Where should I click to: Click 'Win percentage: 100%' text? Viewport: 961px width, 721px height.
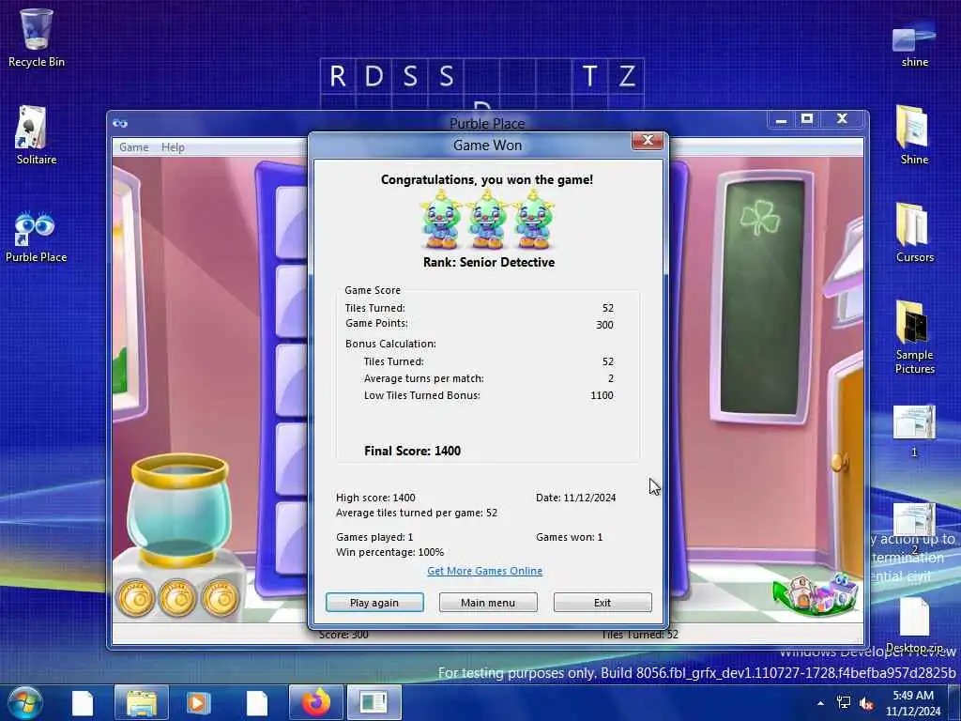[x=389, y=552]
